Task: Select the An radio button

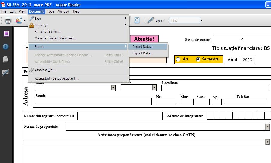Action: pyautogui.click(x=178, y=59)
